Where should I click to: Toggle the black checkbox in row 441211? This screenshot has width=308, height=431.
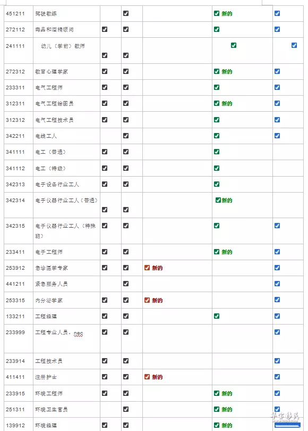point(126,284)
